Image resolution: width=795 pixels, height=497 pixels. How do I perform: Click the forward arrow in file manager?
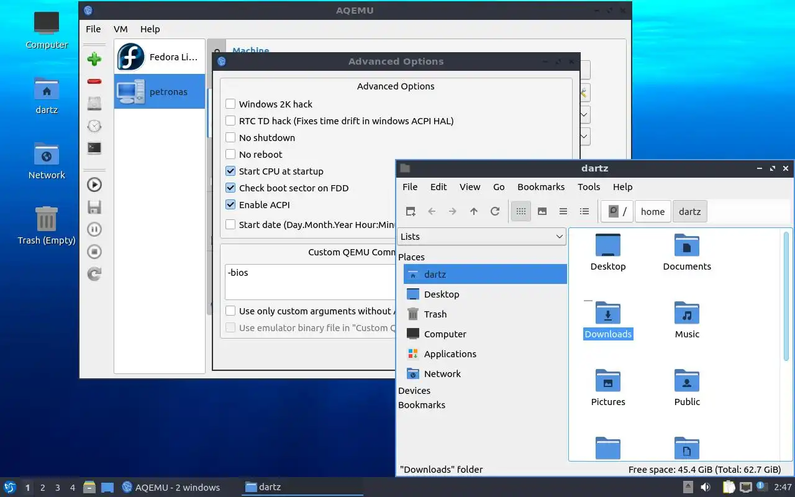(453, 211)
